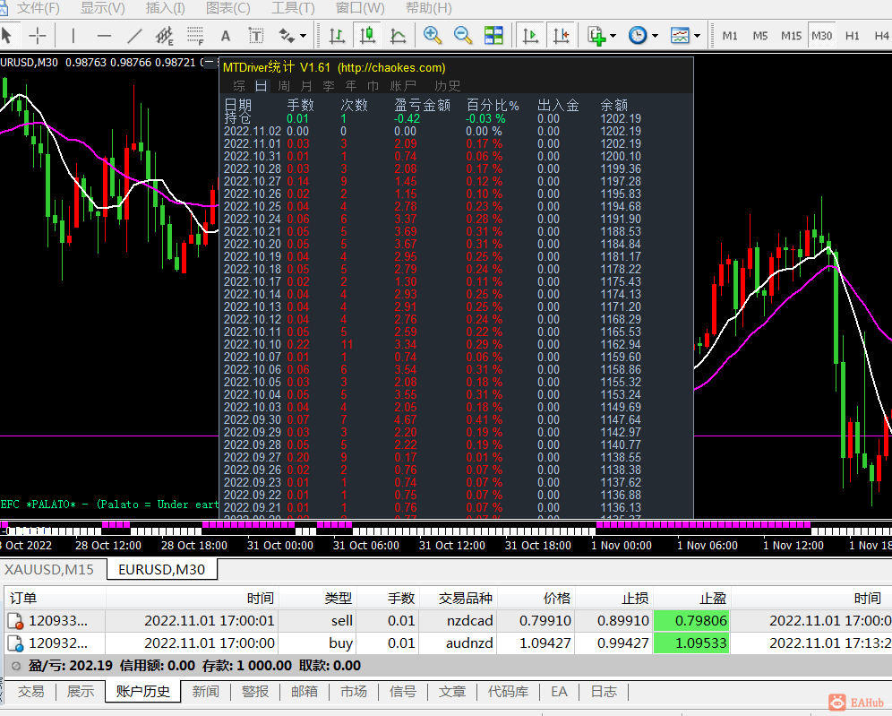Open the 文件(F) menu

38,8
